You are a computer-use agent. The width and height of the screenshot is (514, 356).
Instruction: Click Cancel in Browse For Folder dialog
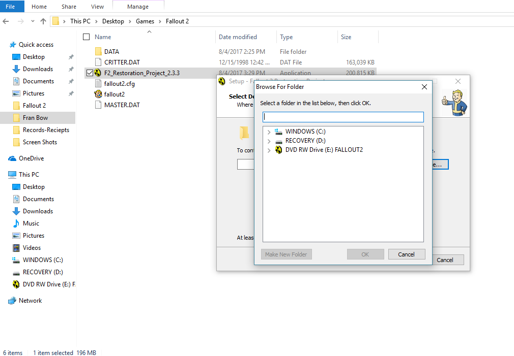tap(407, 254)
